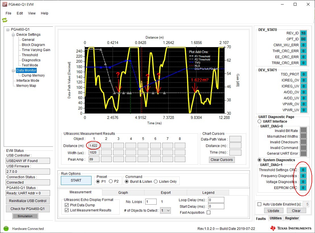Click the Simulation button
This screenshot has width=315, height=233.
point(25,216)
